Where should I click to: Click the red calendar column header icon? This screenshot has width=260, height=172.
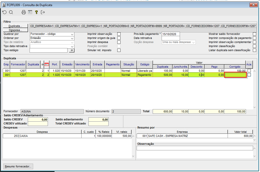point(47,65)
